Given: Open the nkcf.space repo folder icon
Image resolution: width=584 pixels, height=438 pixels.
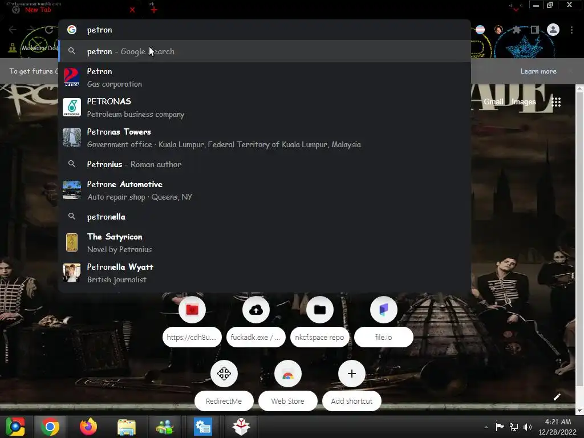Looking at the screenshot, I should pos(320,310).
